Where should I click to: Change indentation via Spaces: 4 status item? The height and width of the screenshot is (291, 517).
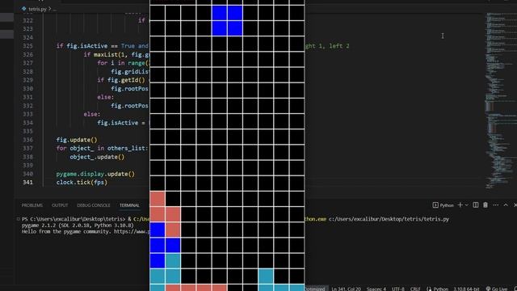(x=376, y=289)
